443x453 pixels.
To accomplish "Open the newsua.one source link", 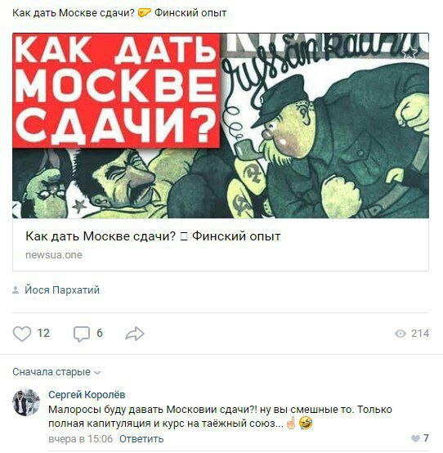I will pyautogui.click(x=54, y=255).
